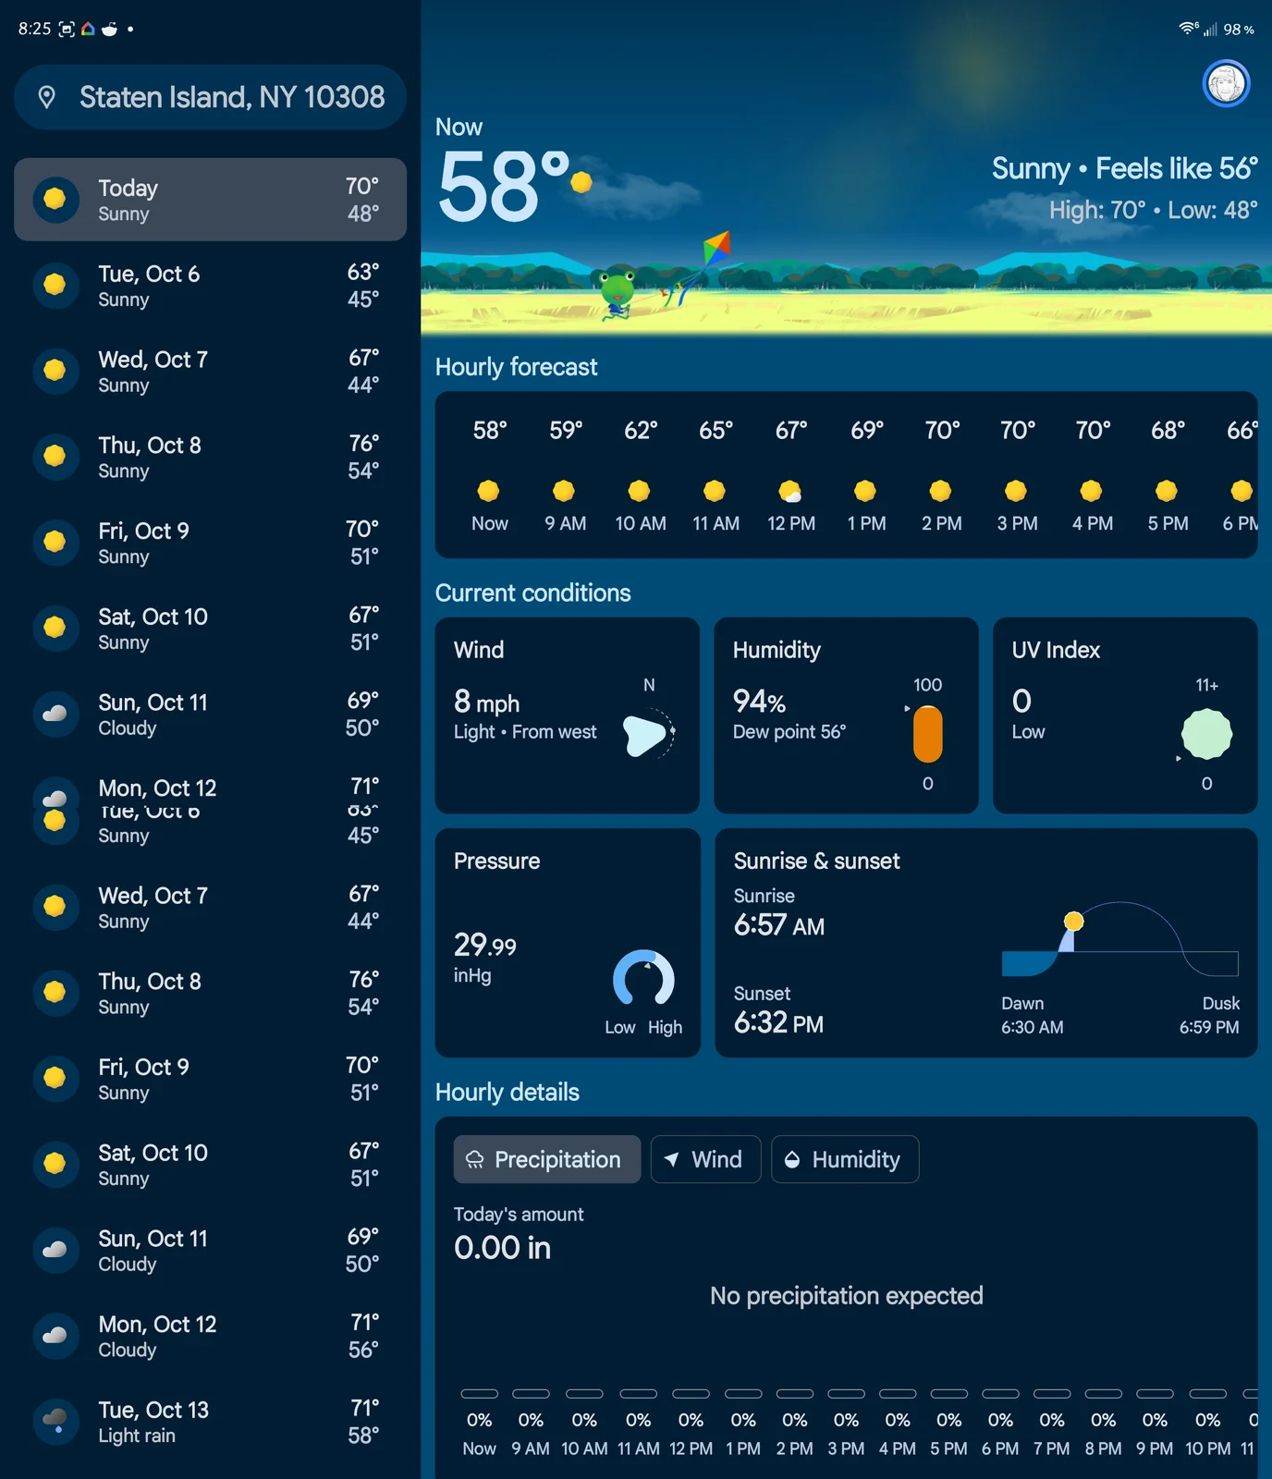Tap the 0% precipitation bar at 1 PM

pyautogui.click(x=743, y=1393)
